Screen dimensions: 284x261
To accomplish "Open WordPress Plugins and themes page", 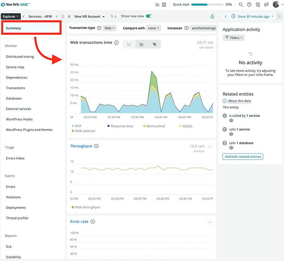I will tap(29, 130).
